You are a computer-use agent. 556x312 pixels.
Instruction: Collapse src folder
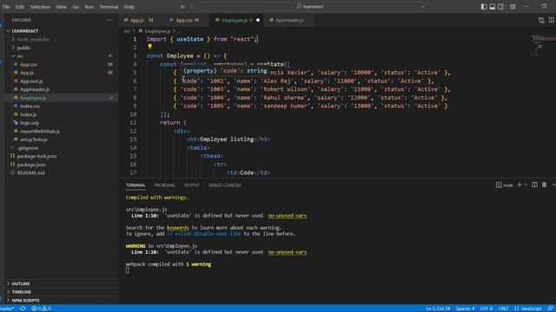[x=20, y=55]
